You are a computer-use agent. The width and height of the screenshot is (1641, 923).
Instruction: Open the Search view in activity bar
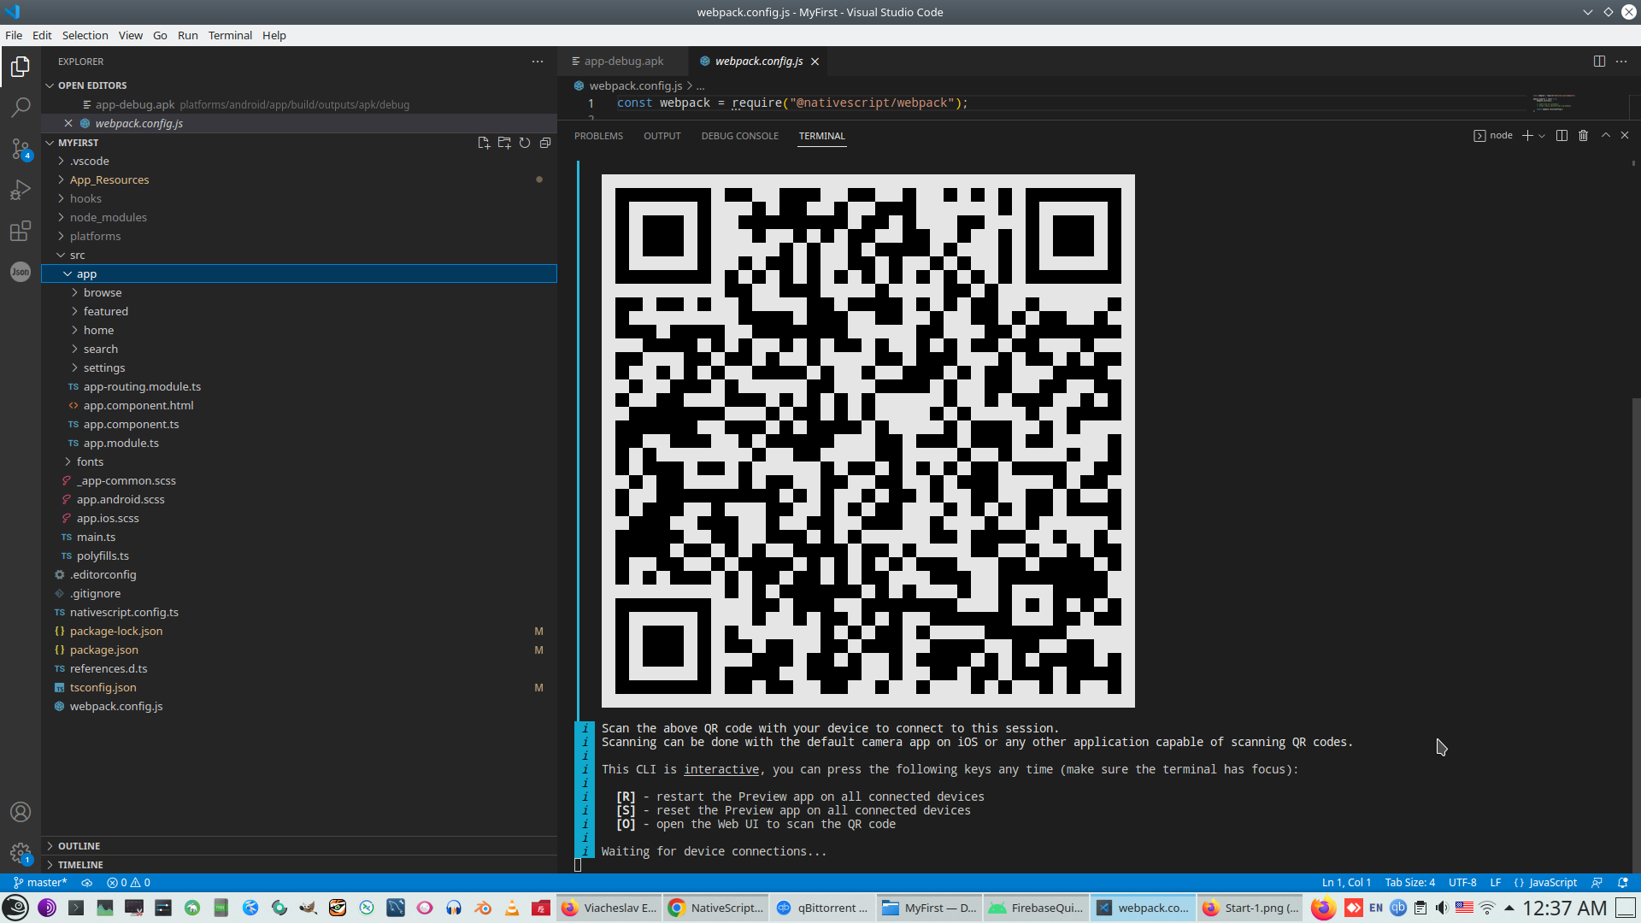click(x=21, y=108)
